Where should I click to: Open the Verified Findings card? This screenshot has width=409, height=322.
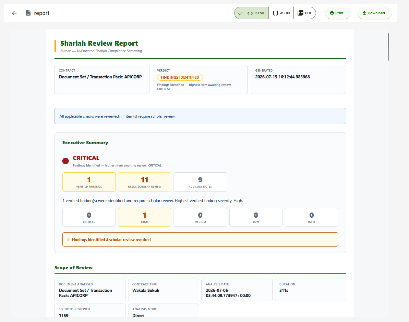[x=89, y=182]
